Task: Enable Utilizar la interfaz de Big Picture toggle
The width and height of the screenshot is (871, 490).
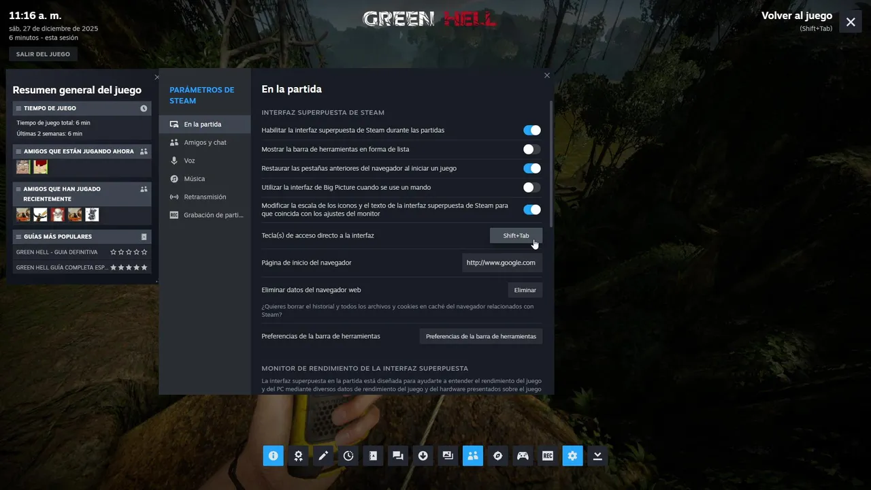Action: point(532,187)
